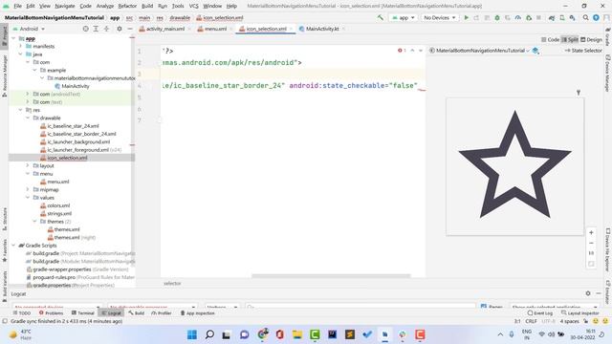612x344 pixels.
Task: Click the CRLF line separator status
Action: (x=531, y=321)
